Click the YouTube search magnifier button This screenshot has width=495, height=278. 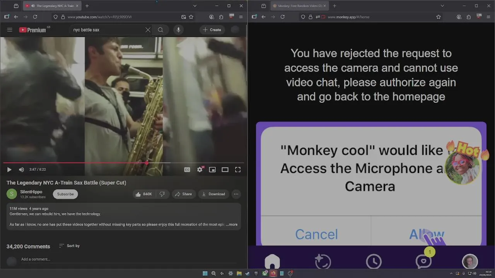click(160, 30)
